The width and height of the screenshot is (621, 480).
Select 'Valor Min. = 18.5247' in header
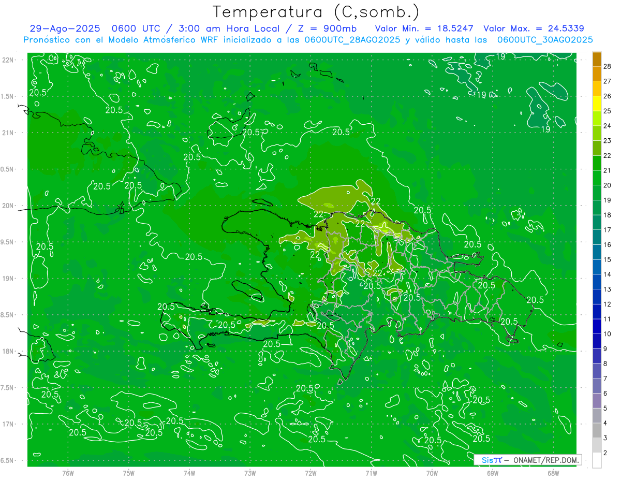(x=424, y=29)
